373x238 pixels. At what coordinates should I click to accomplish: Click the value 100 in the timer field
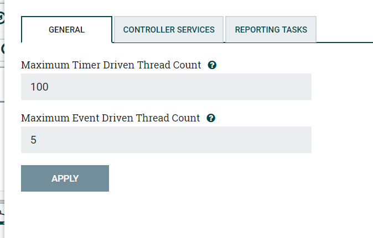pos(39,87)
